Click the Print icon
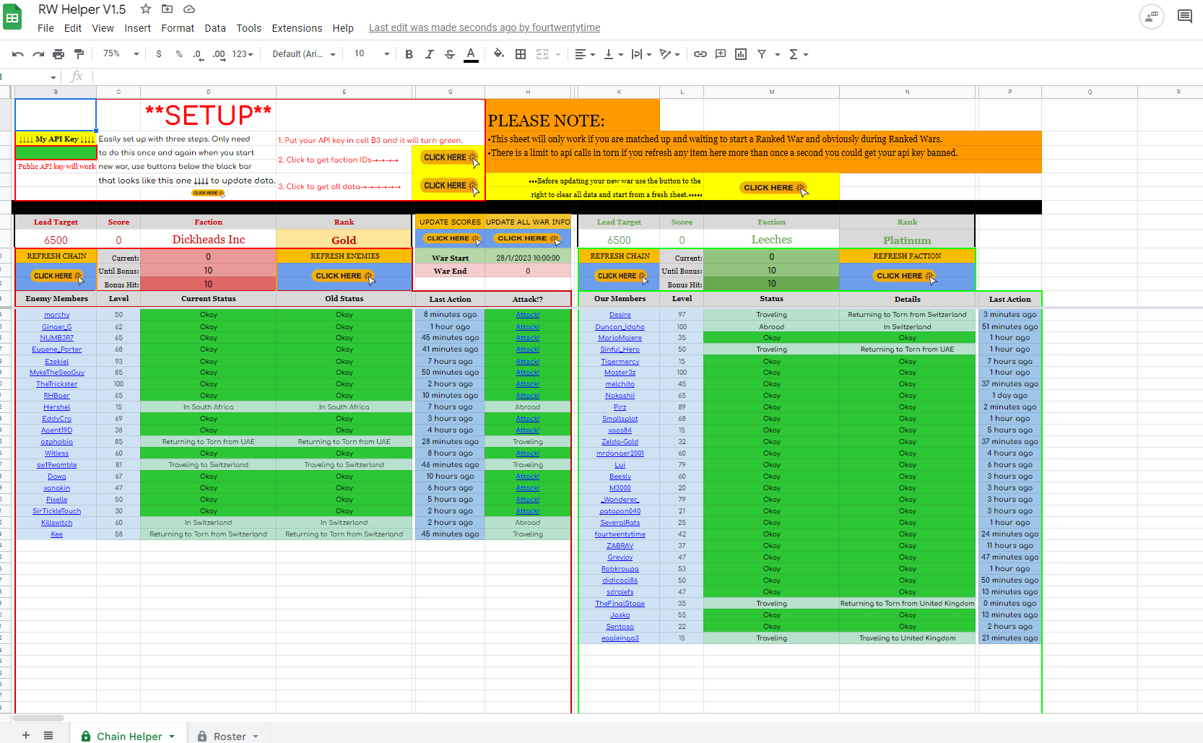The height and width of the screenshot is (743, 1203). pos(58,54)
